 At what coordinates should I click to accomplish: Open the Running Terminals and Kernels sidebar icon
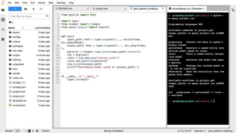coord(3,20)
